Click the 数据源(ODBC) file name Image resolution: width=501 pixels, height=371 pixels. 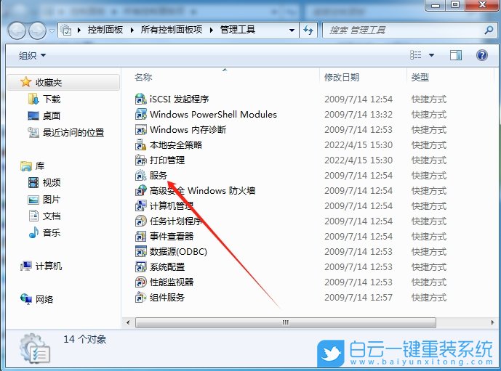[178, 252]
